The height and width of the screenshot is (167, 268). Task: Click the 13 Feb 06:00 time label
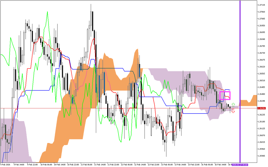pos(167,165)
